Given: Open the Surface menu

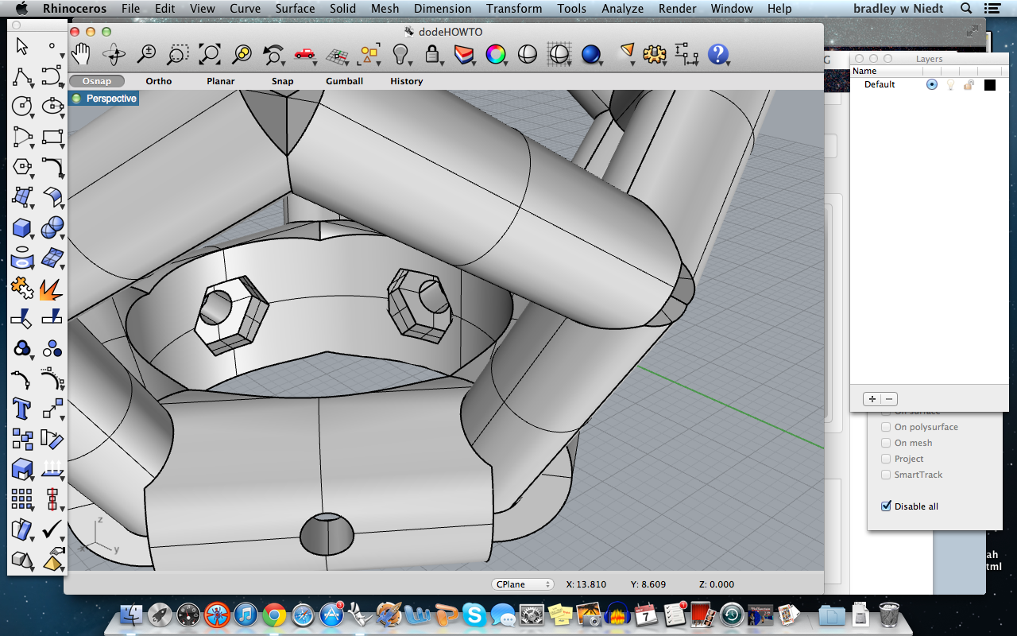Looking at the screenshot, I should pyautogui.click(x=295, y=9).
